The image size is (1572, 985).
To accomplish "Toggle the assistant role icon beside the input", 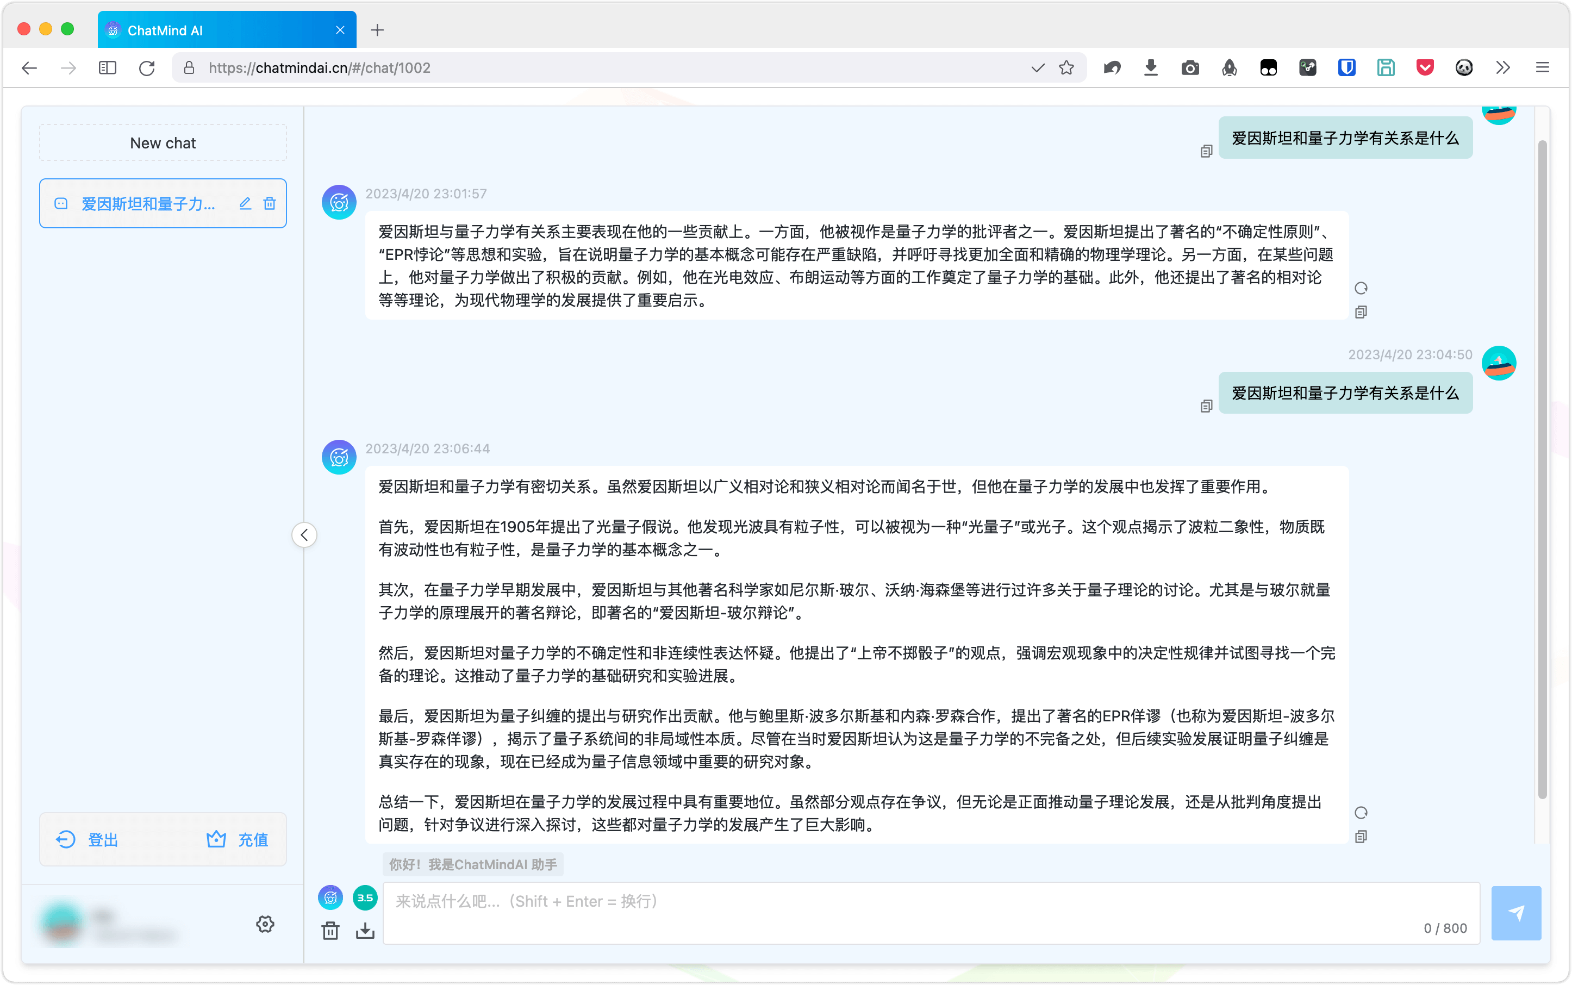I will click(330, 897).
